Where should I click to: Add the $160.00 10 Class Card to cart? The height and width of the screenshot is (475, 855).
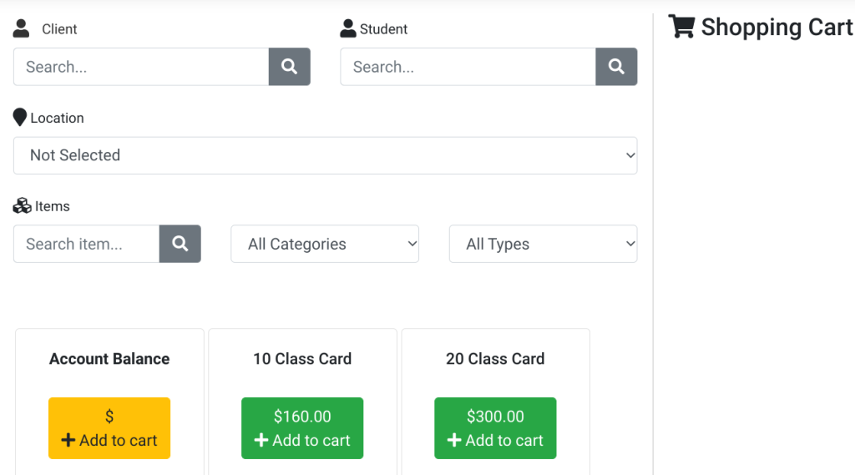pos(302,428)
